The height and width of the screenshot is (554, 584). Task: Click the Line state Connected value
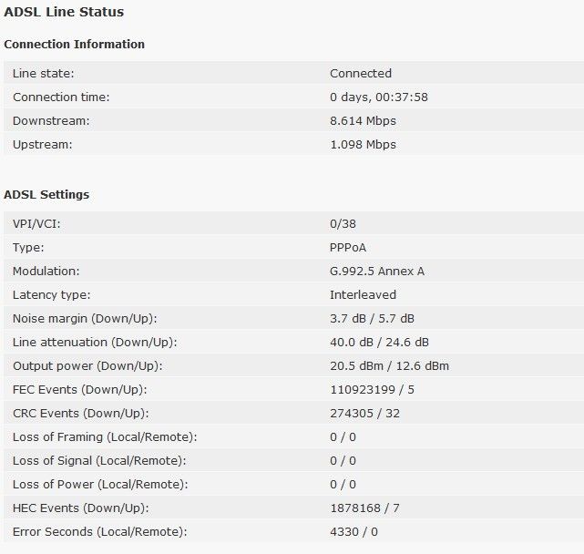click(361, 74)
